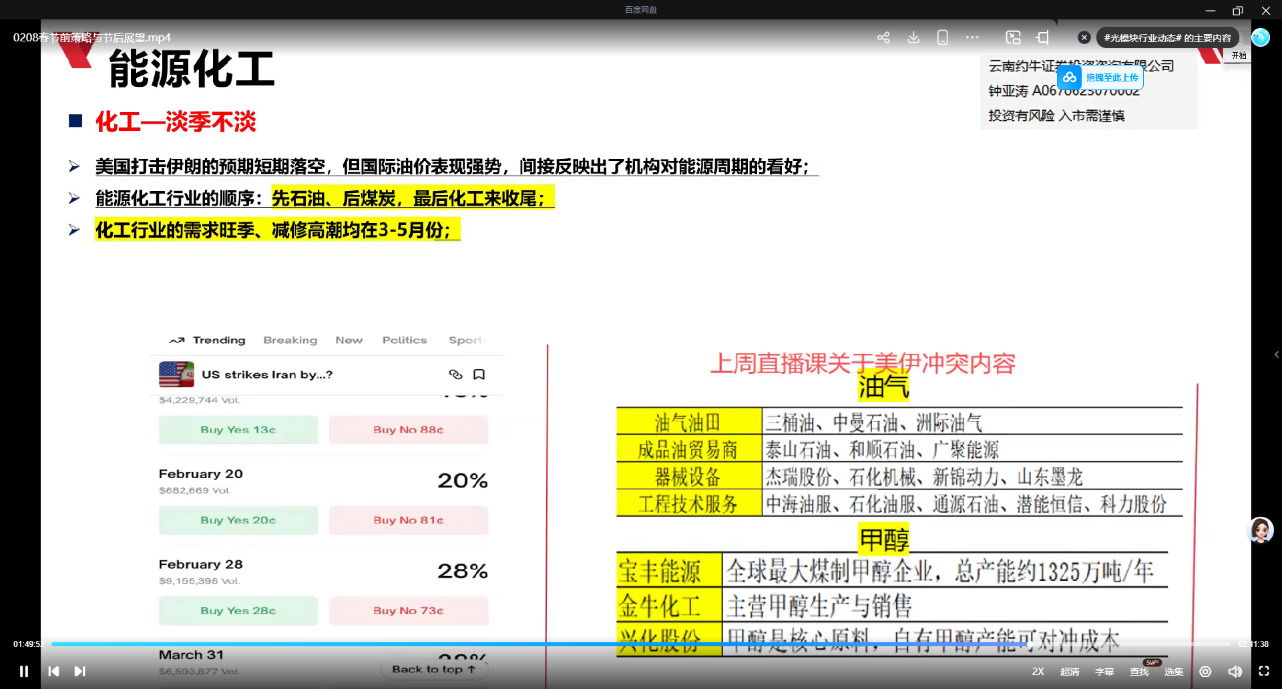
Task: Skip to the next video
Action: point(79,671)
